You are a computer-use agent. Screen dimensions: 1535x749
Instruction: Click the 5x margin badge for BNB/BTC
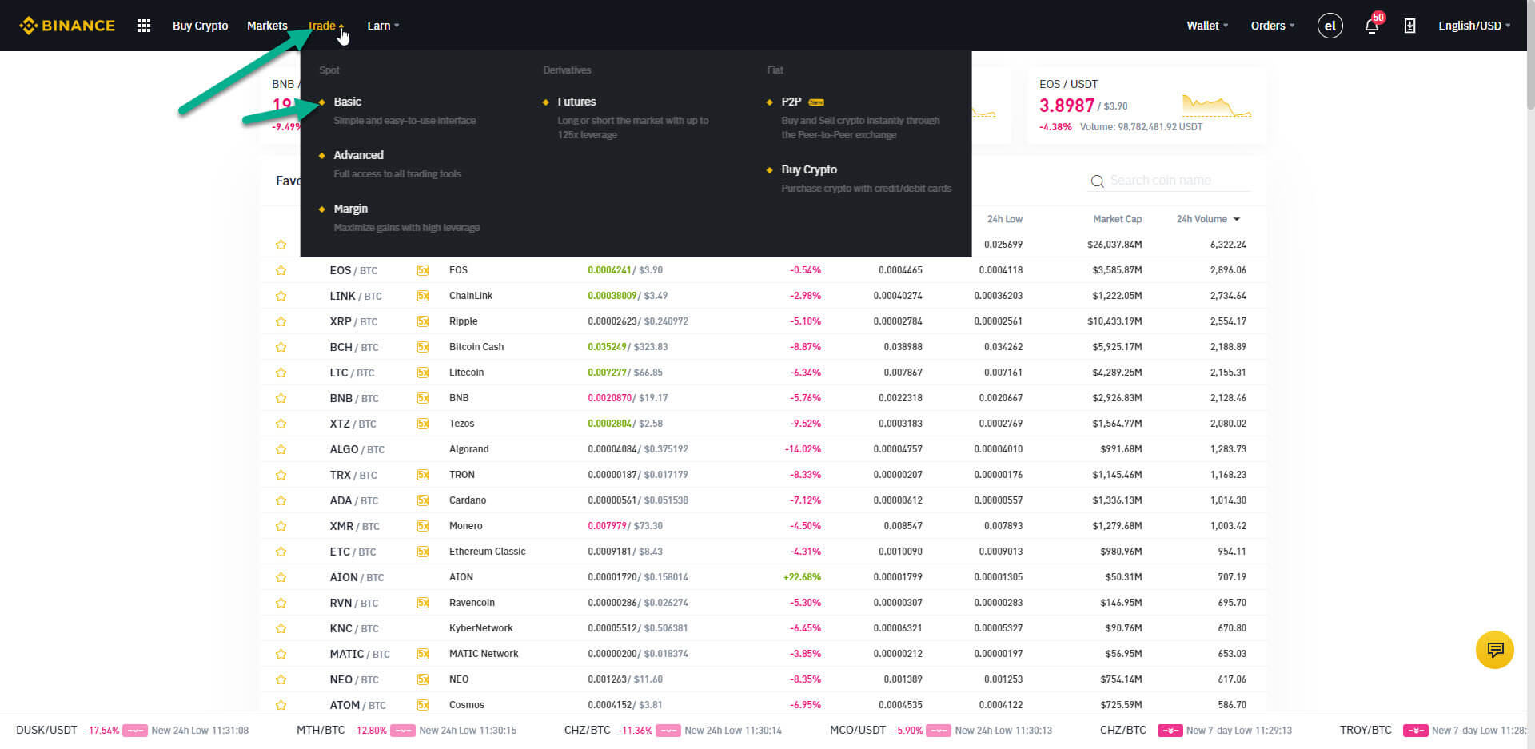tap(423, 398)
